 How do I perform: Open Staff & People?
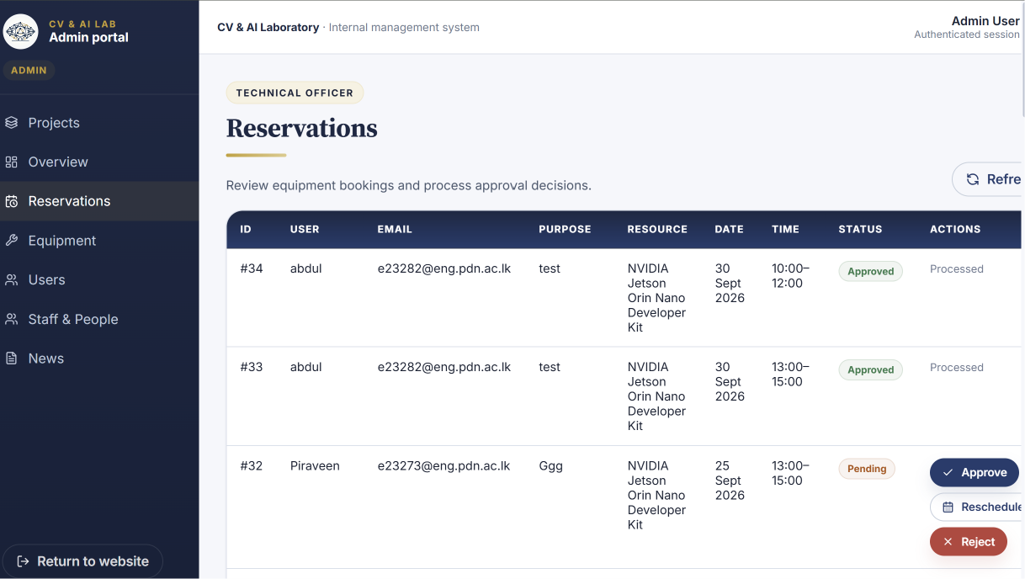coord(99,319)
